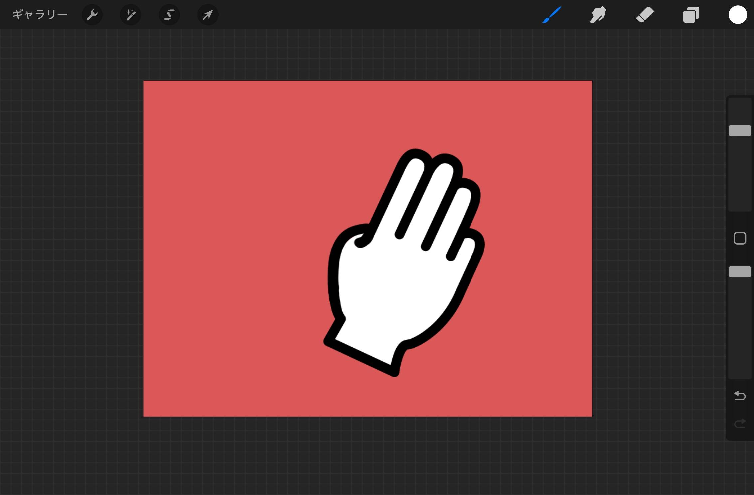Select the Eraser tool
The width and height of the screenshot is (754, 495).
645,15
